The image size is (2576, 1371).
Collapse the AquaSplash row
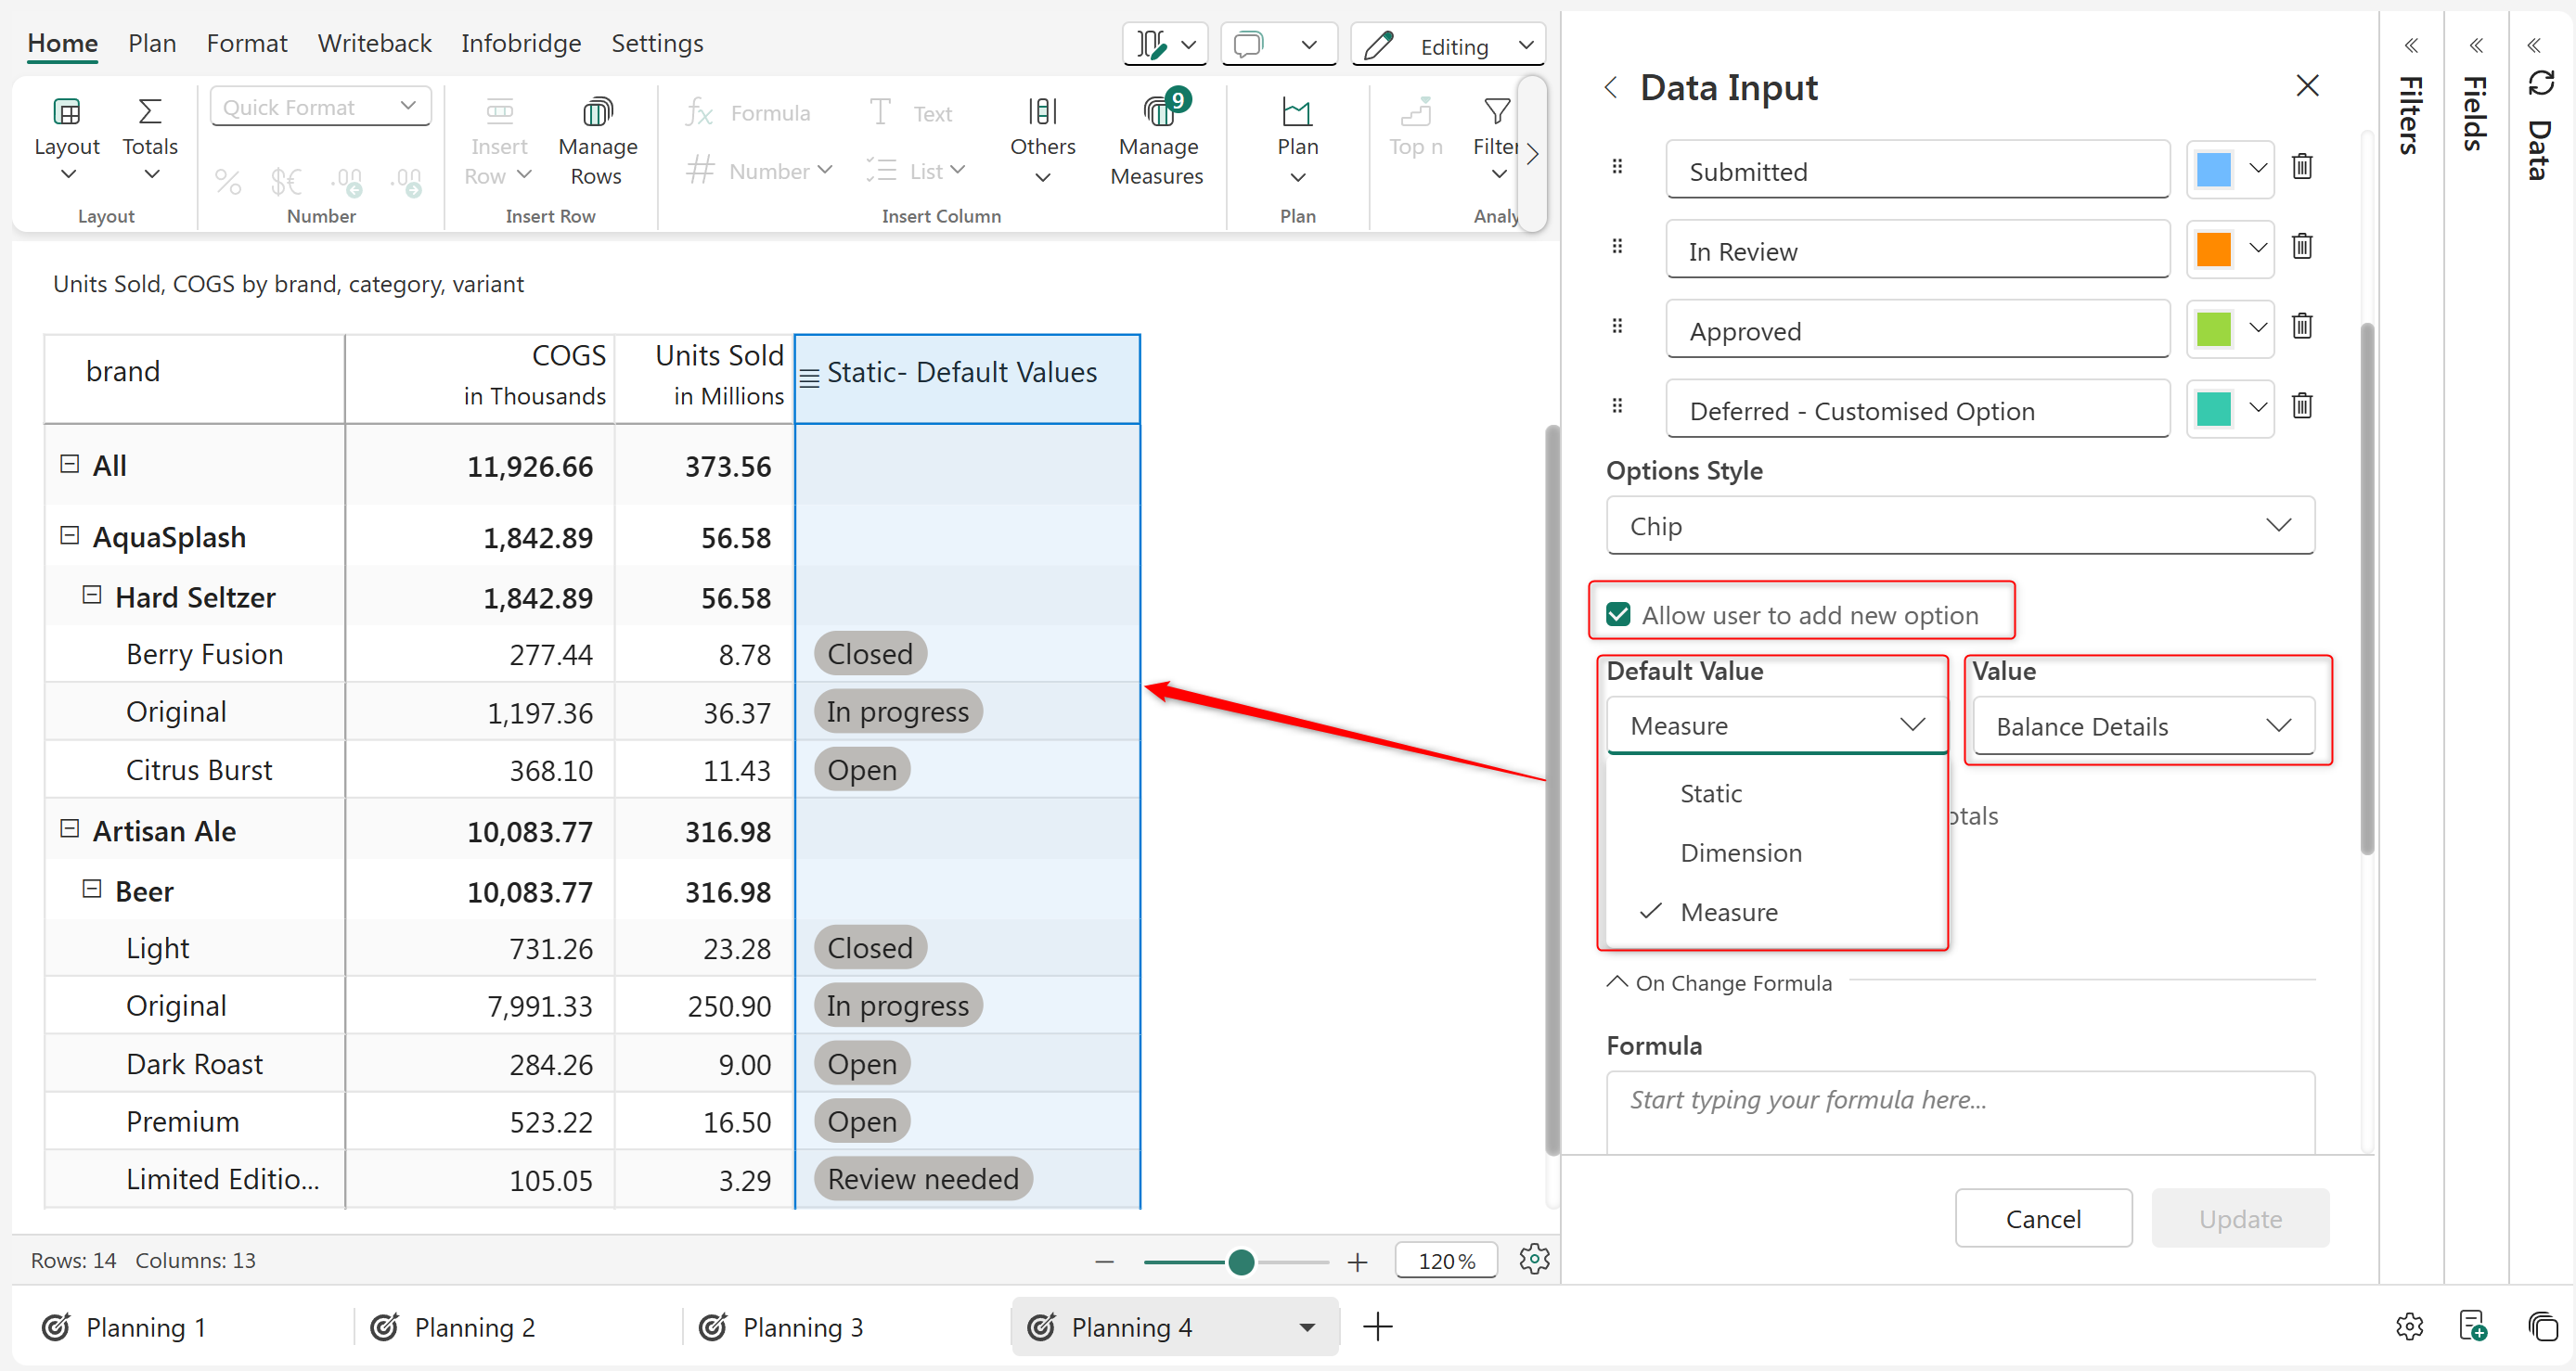coord(70,535)
